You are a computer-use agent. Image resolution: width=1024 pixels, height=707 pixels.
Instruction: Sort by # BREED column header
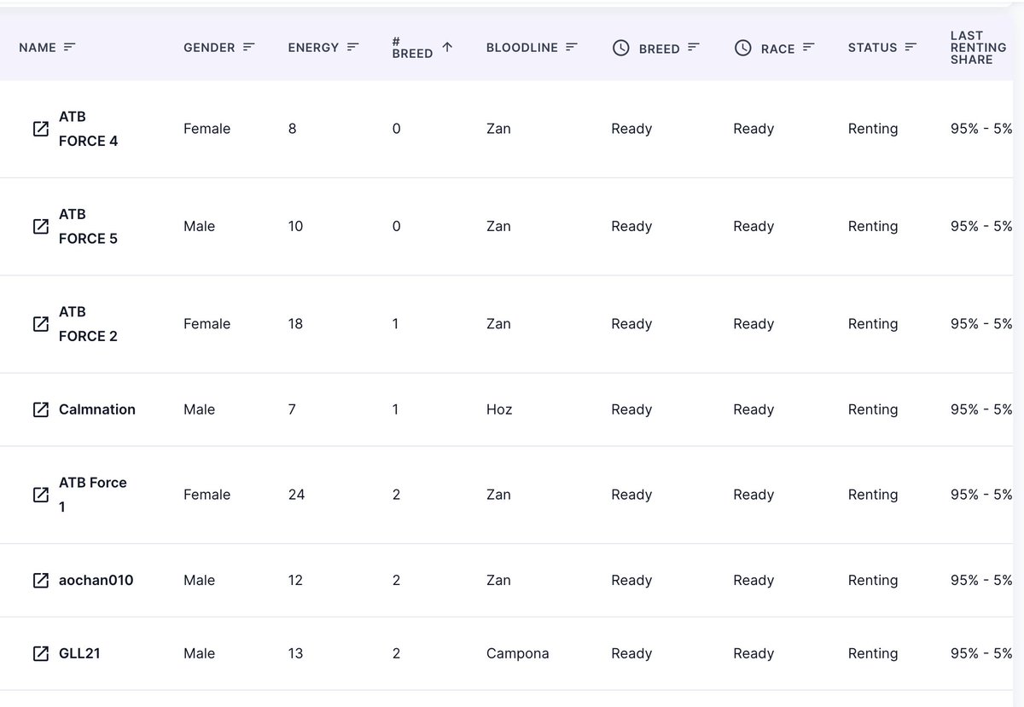(412, 48)
